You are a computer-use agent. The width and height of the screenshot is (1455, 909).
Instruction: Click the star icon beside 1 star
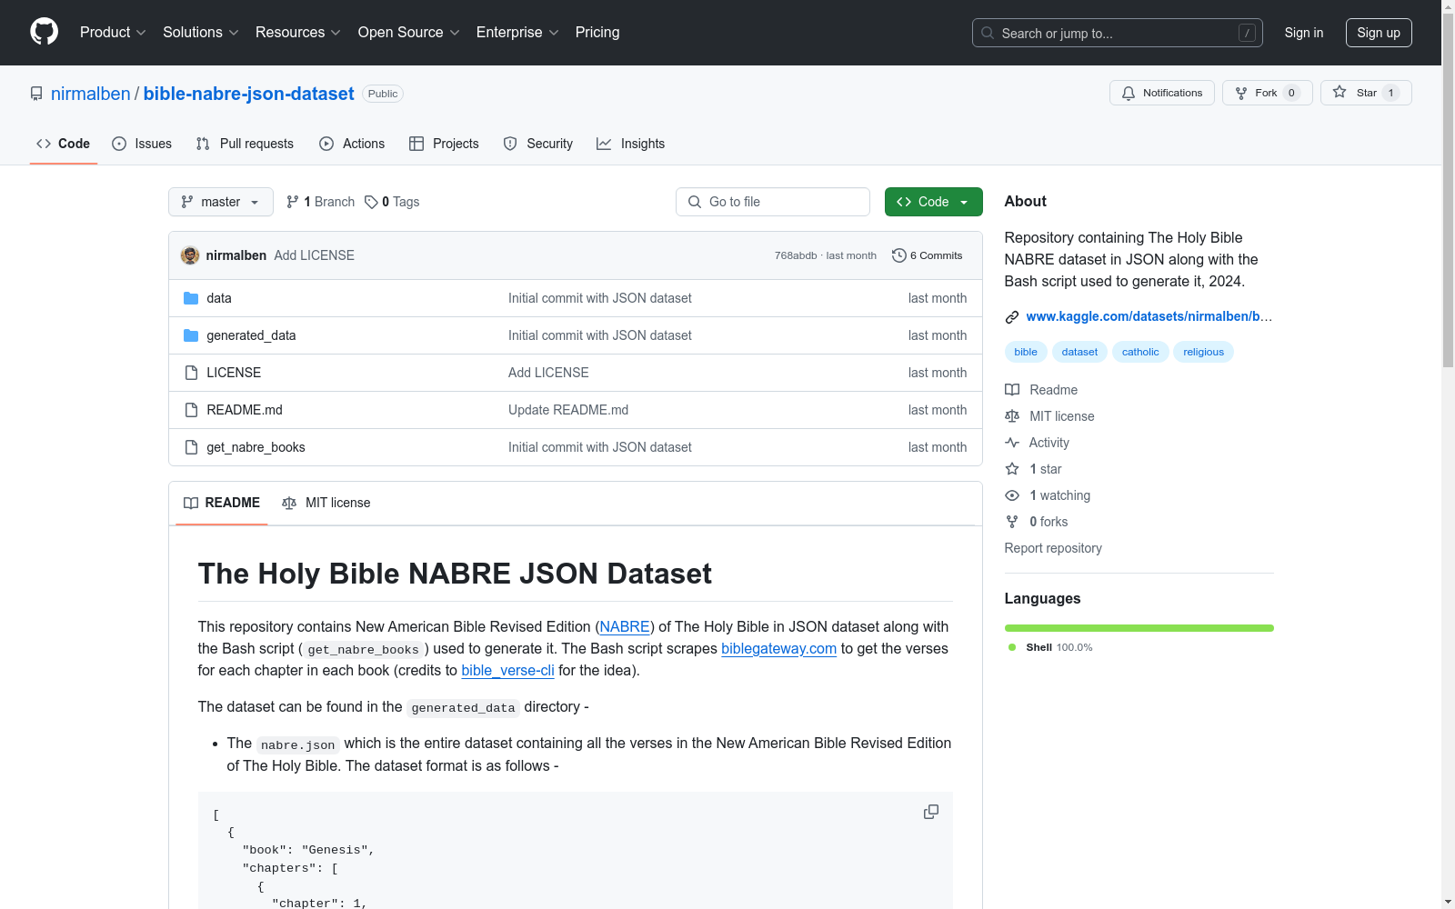[x=1012, y=469]
